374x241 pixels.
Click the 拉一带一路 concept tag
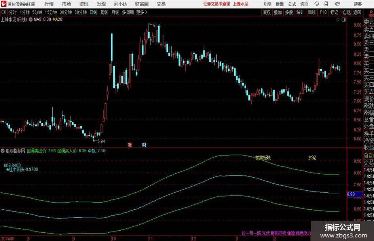coord(251,233)
